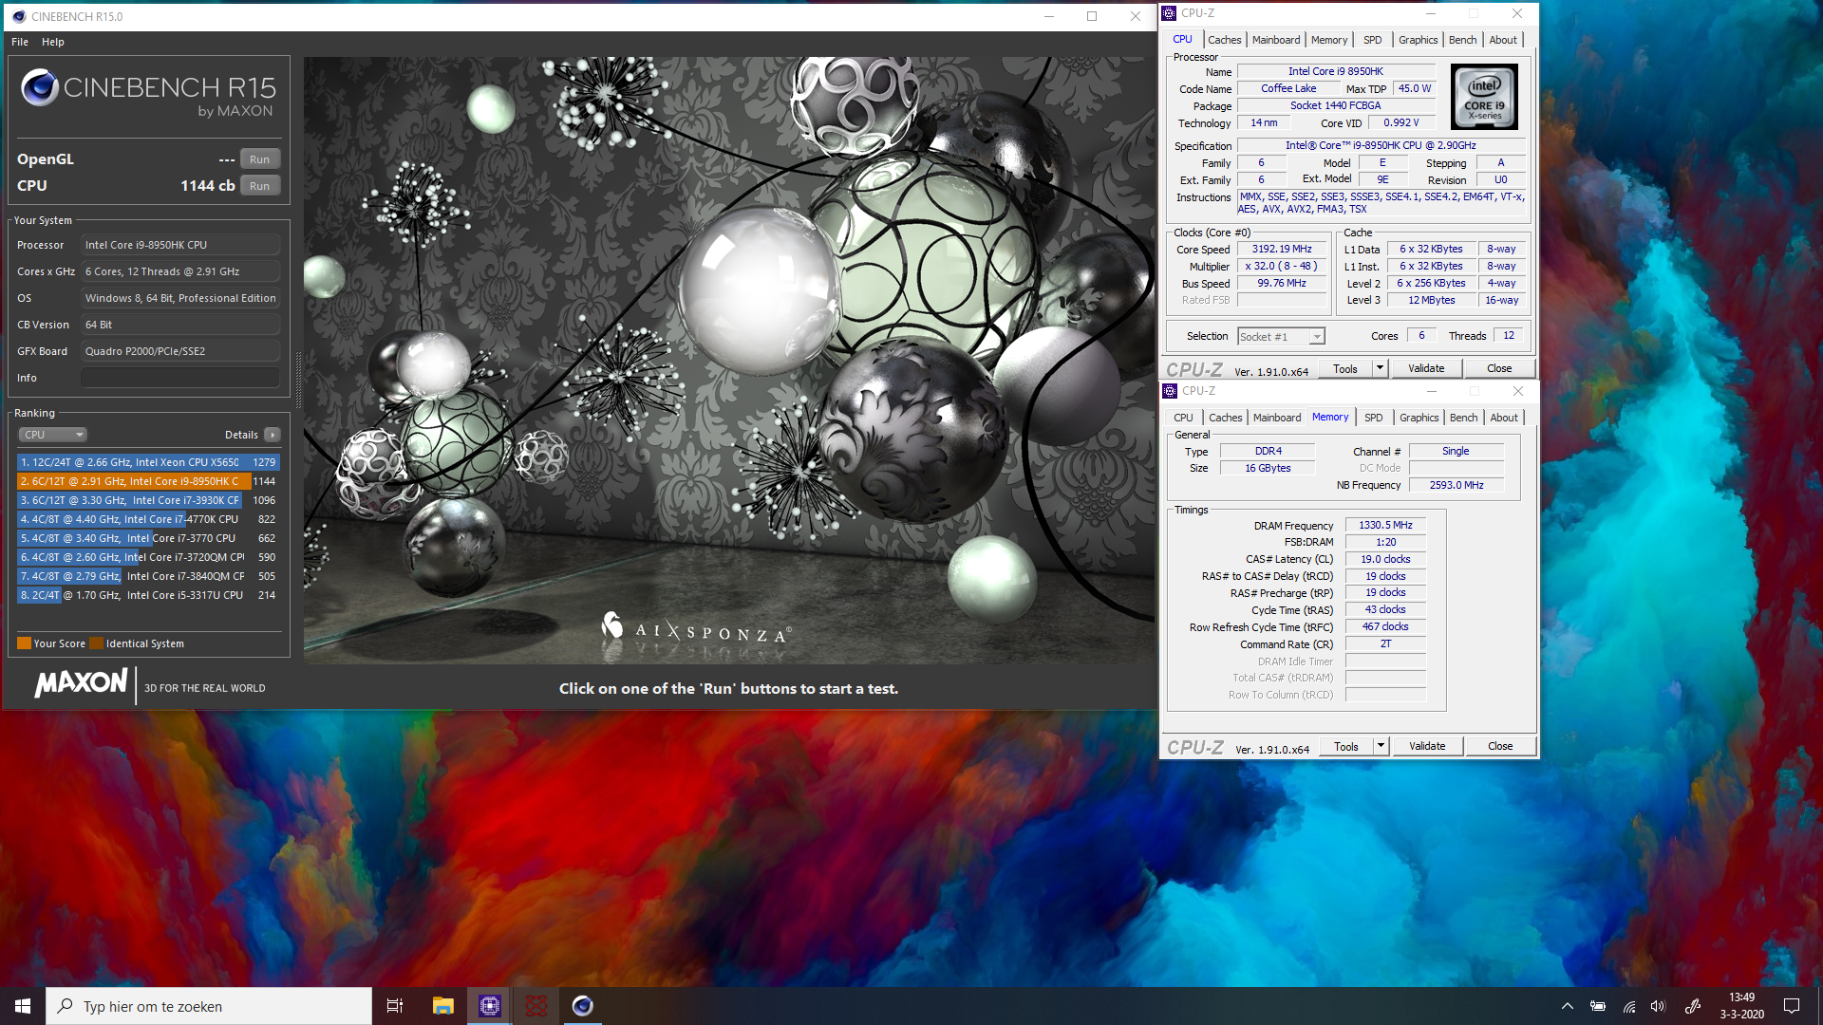
Task: Open volume speaker tray icon
Action: point(1658,1006)
